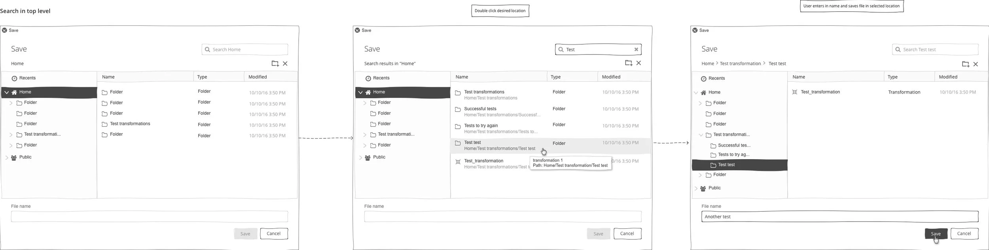Click new folder icon in search results dialog
The height and width of the screenshot is (250, 989).
tap(629, 63)
